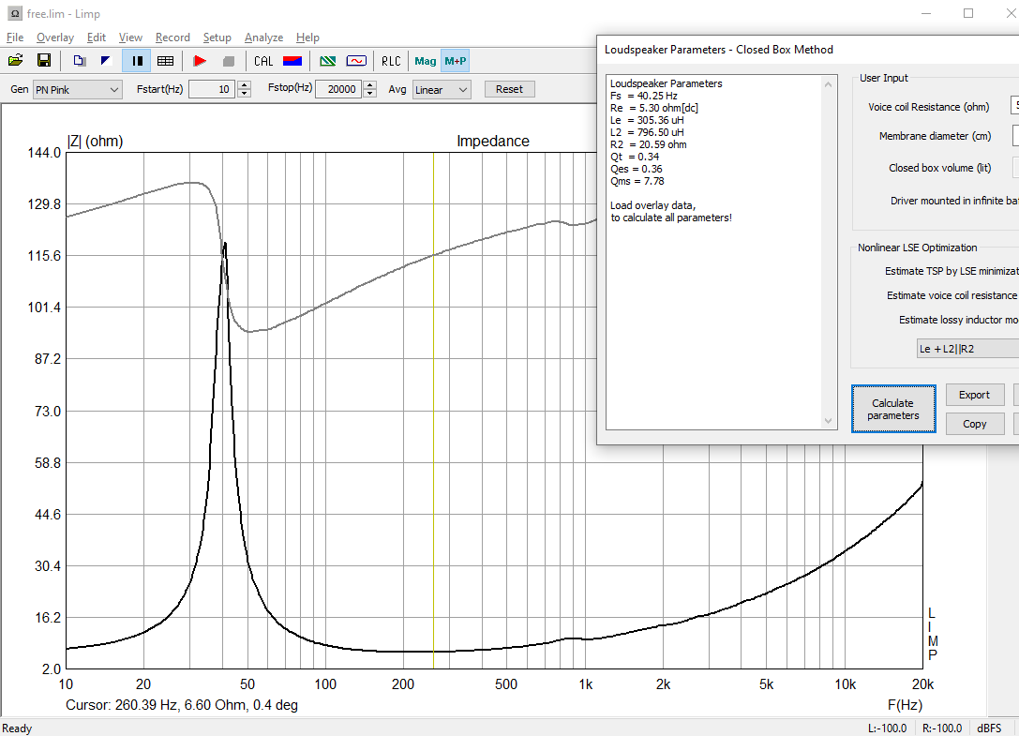Click the parameters list scroll up arrow
The height and width of the screenshot is (736, 1019).
pyautogui.click(x=828, y=84)
